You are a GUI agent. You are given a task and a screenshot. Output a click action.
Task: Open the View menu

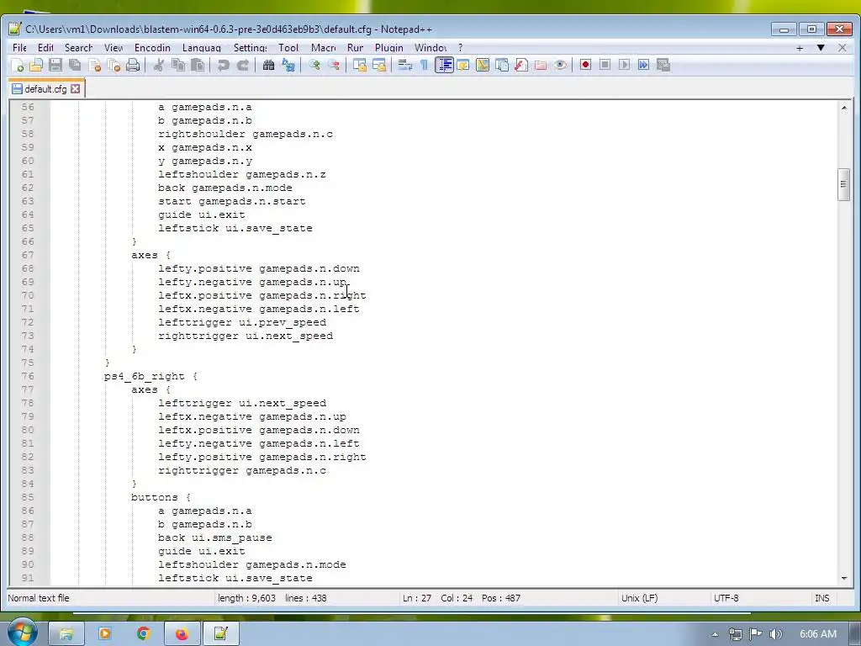click(114, 48)
